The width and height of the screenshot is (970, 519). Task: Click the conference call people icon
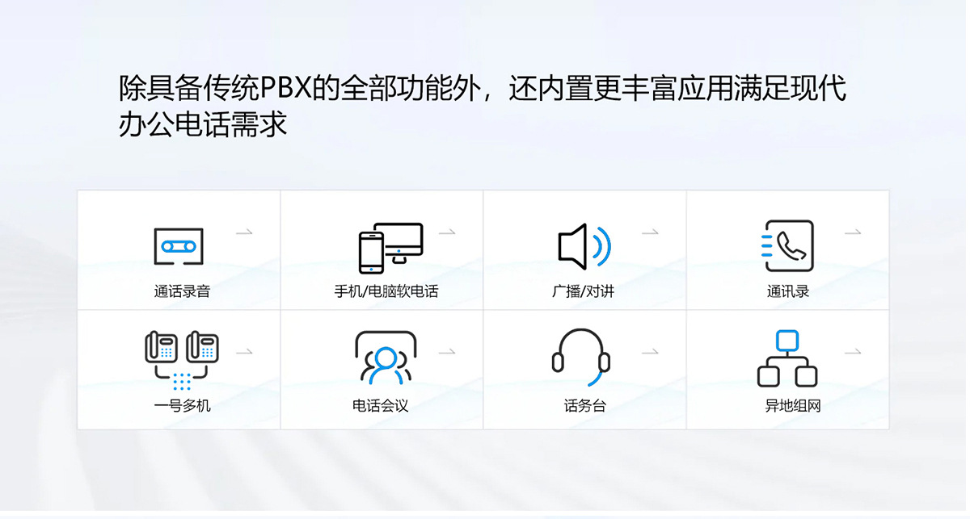point(386,358)
